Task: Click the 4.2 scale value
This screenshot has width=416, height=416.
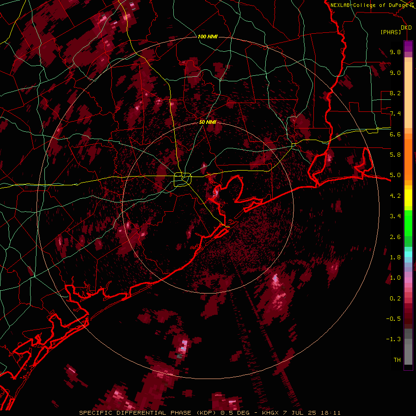Action: tap(395, 196)
